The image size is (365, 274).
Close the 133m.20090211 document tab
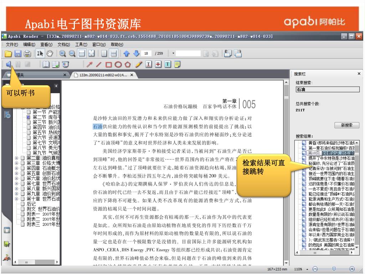pyautogui.click(x=132, y=75)
